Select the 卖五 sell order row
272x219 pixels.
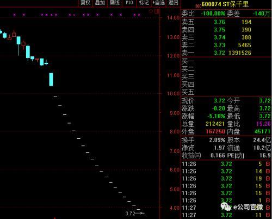pos(226,22)
